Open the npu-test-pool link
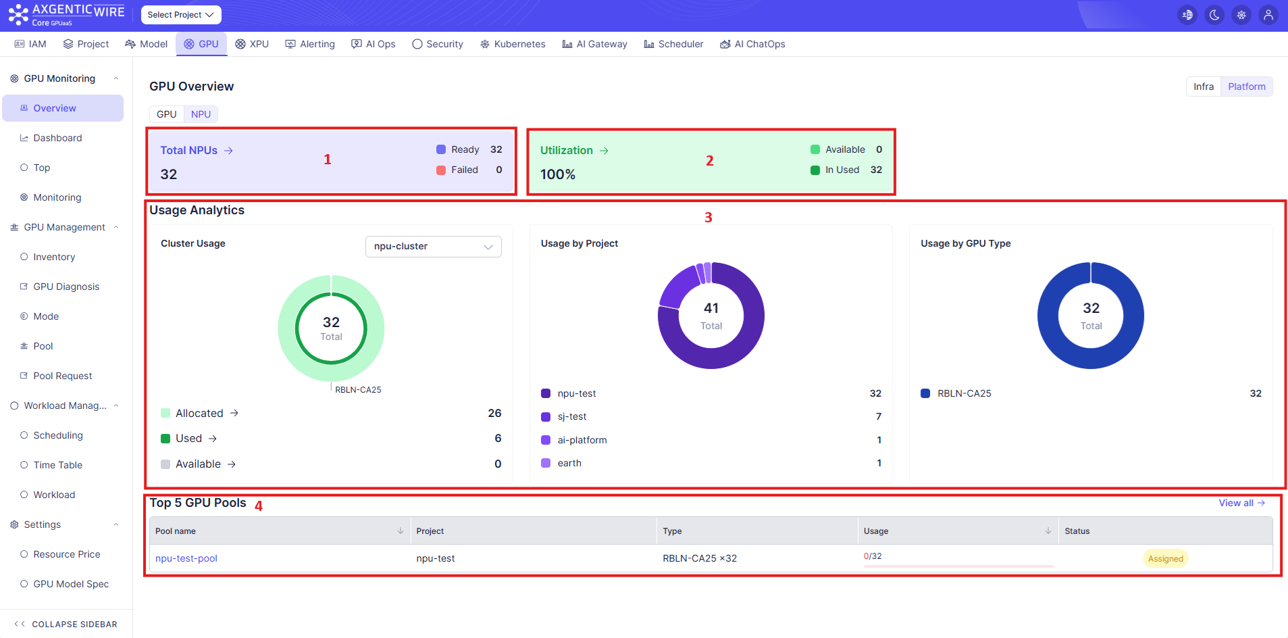Image resolution: width=1288 pixels, height=638 pixels. (x=186, y=558)
